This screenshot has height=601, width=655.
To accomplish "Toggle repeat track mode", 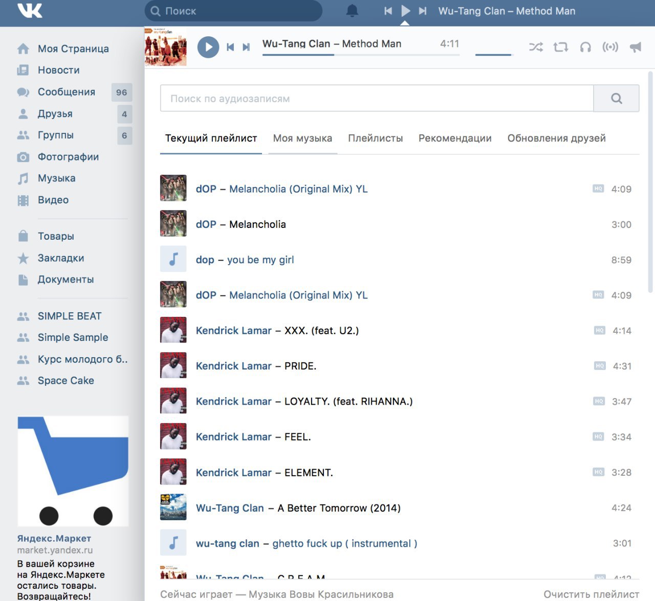I will click(561, 47).
